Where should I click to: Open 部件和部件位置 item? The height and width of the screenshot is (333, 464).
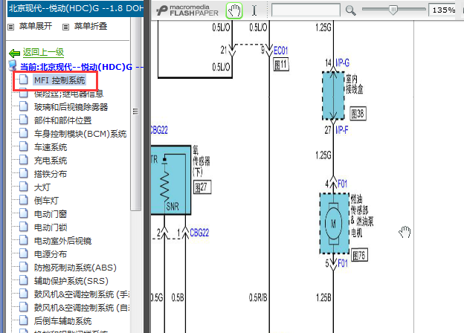click(62, 120)
